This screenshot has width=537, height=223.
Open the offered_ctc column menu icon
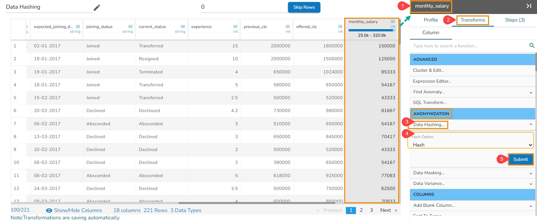tap(340, 27)
